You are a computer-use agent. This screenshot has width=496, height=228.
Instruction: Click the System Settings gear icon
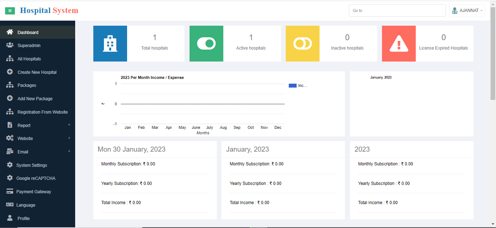(x=10, y=165)
